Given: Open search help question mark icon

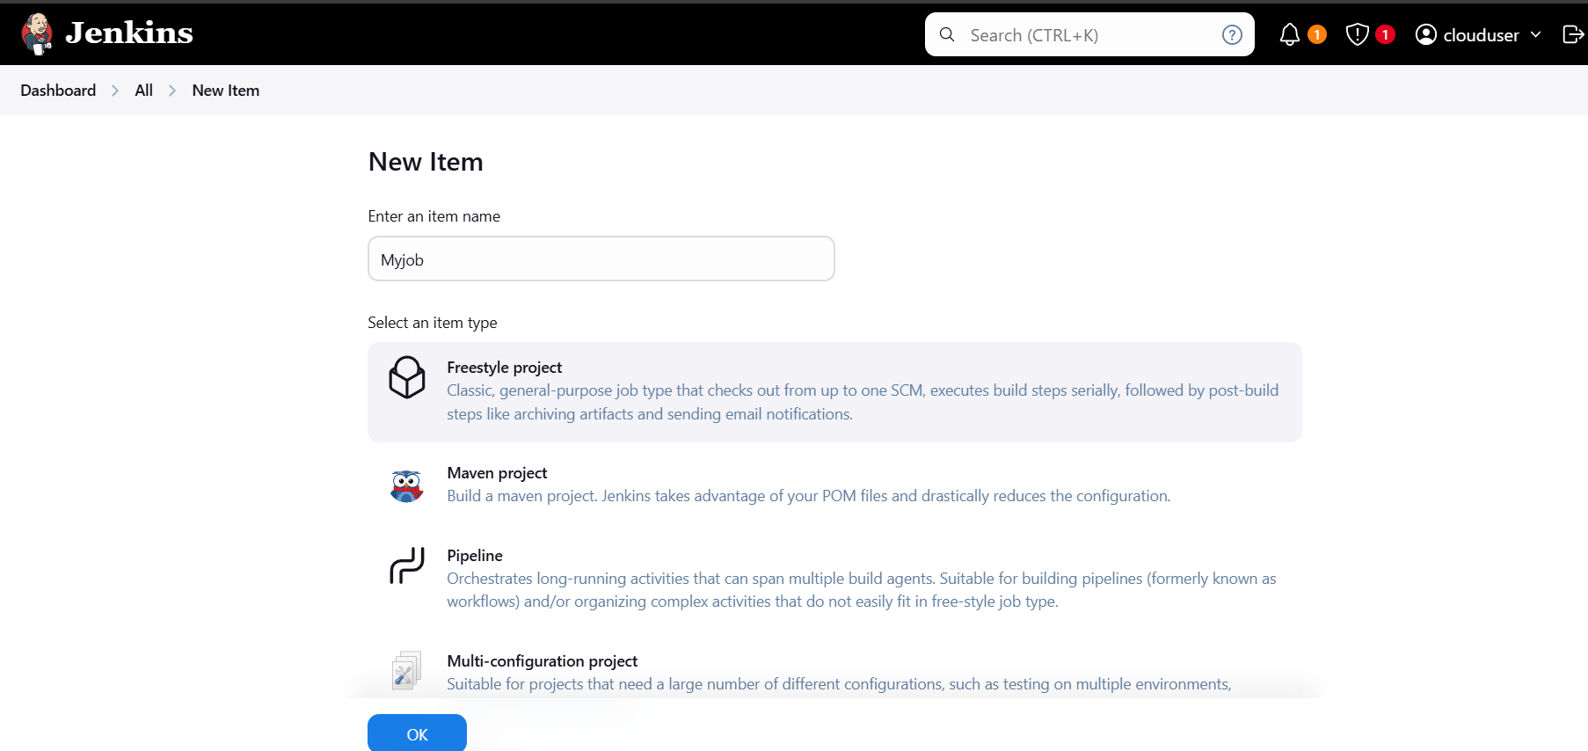Looking at the screenshot, I should (x=1232, y=34).
